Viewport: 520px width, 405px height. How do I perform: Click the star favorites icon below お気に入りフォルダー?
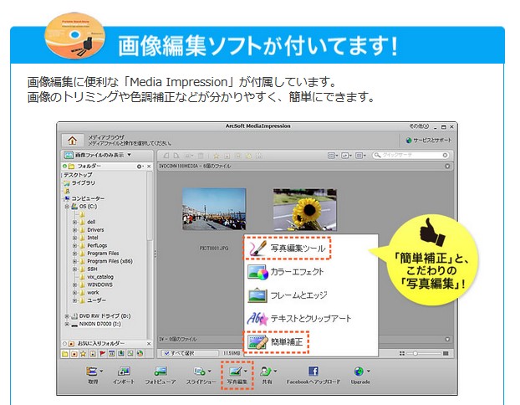(x=84, y=354)
